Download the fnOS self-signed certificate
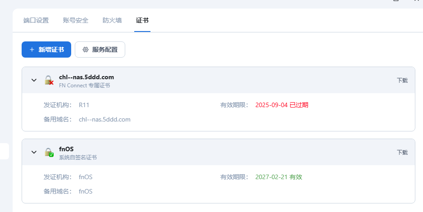Image resolution: width=423 pixels, height=212 pixels. [402, 153]
